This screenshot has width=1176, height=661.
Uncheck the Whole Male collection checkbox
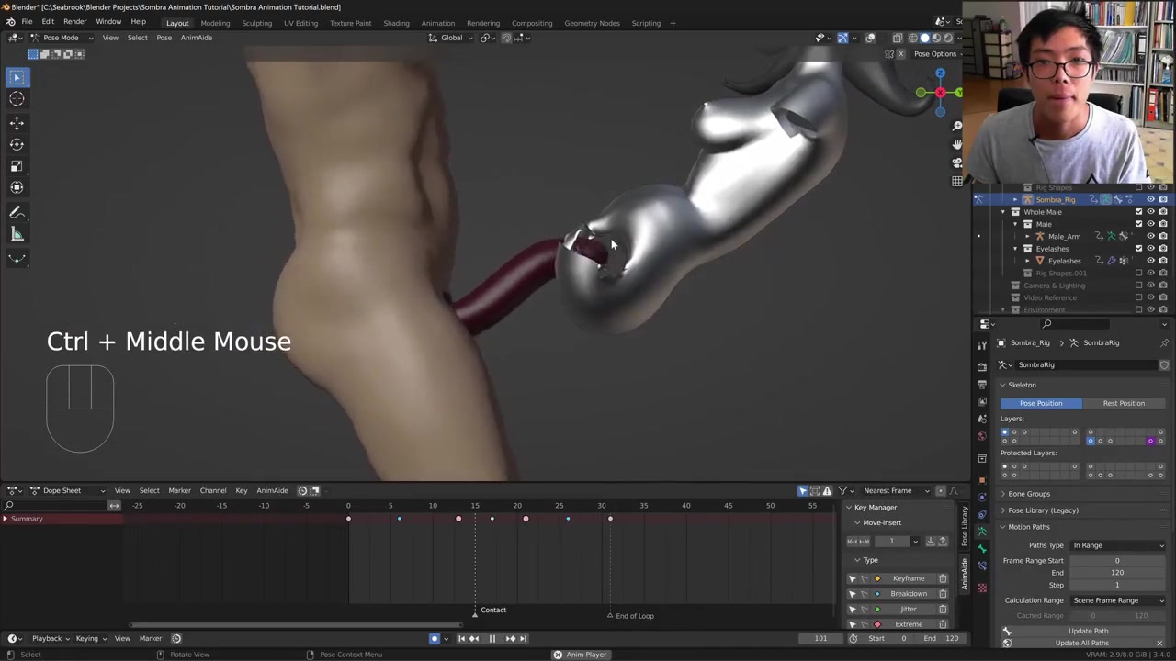[x=1138, y=212]
